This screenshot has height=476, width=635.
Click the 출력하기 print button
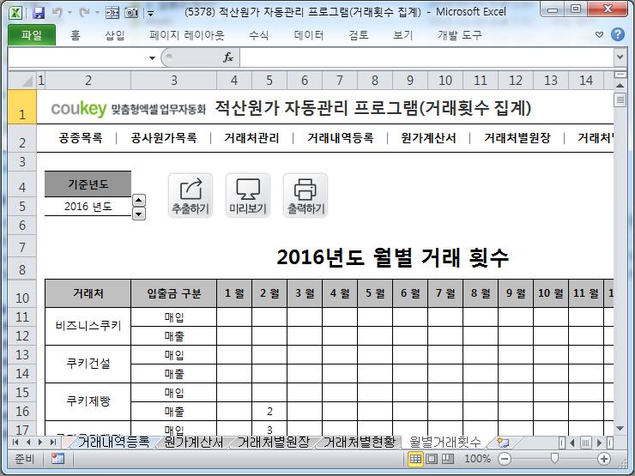(x=305, y=196)
